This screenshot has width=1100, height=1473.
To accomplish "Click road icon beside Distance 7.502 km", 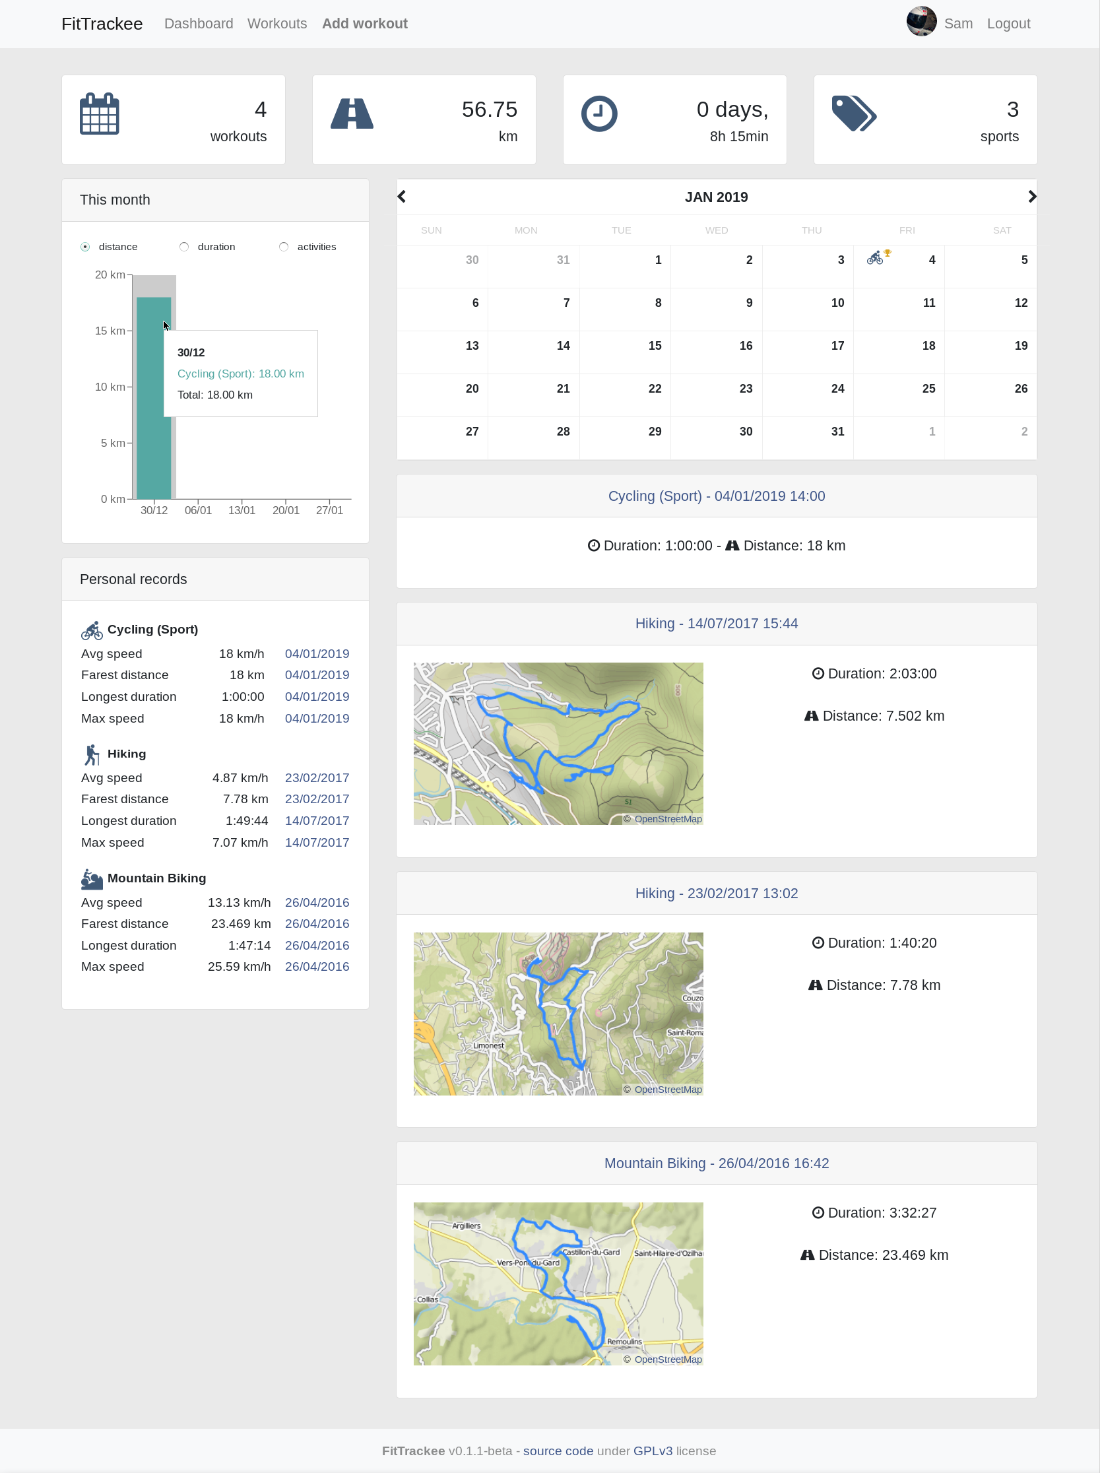I will (811, 716).
